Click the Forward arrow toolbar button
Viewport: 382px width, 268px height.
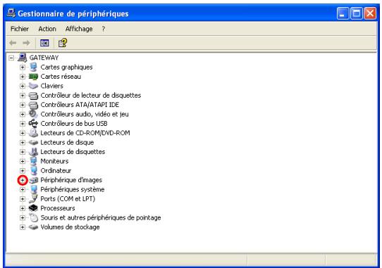(x=26, y=43)
